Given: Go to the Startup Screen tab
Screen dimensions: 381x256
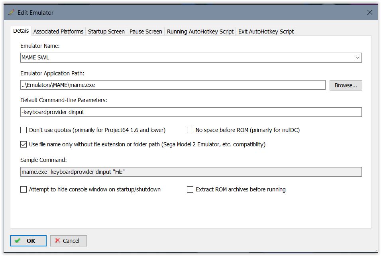Looking at the screenshot, I should pos(106,32).
